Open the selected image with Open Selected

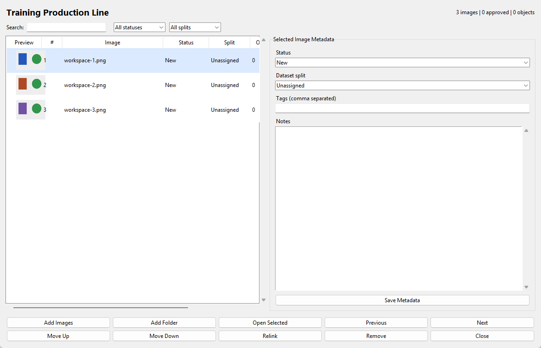[x=270, y=322]
